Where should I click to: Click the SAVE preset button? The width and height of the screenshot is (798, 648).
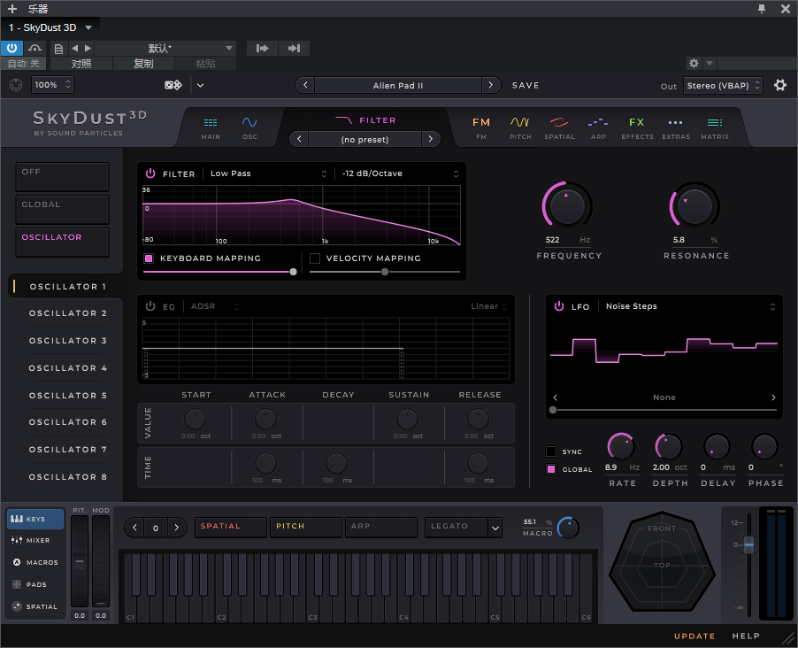tap(526, 85)
